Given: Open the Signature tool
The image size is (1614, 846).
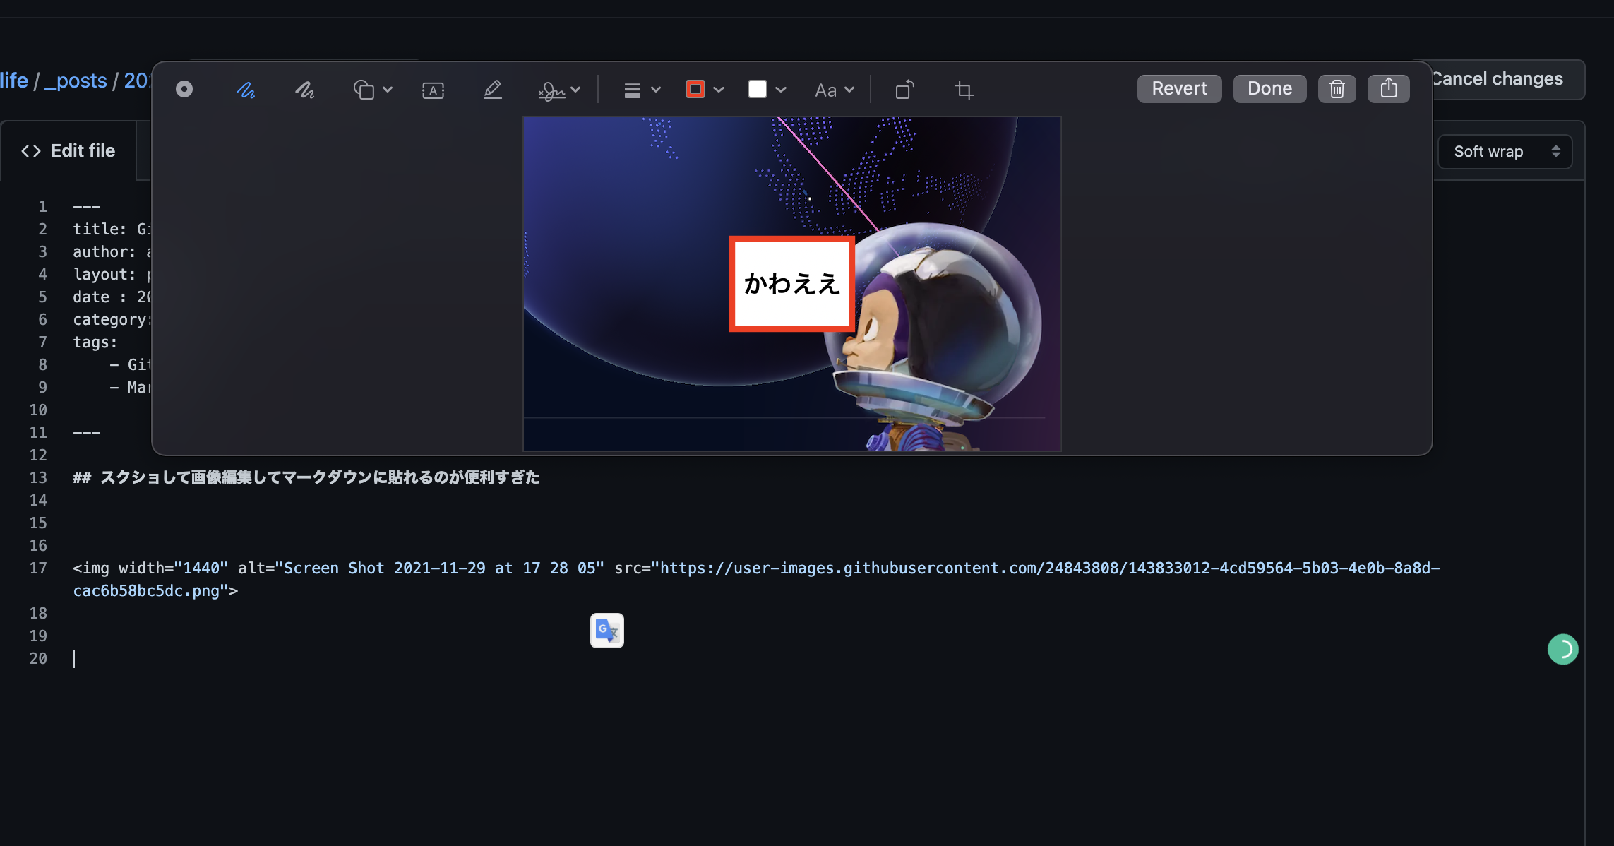Looking at the screenshot, I should [551, 90].
